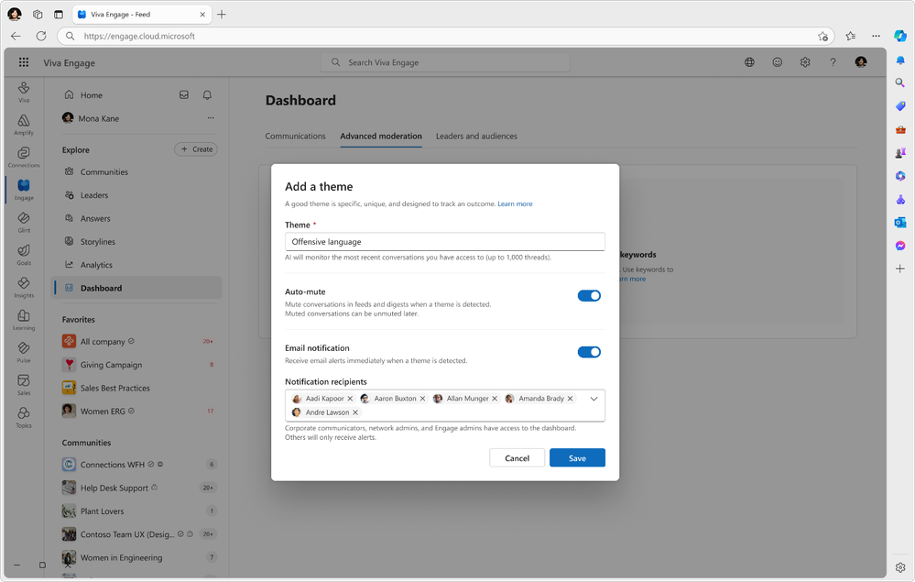The height and width of the screenshot is (582, 915).
Task: Open Women ERG community
Action: tap(136, 412)
